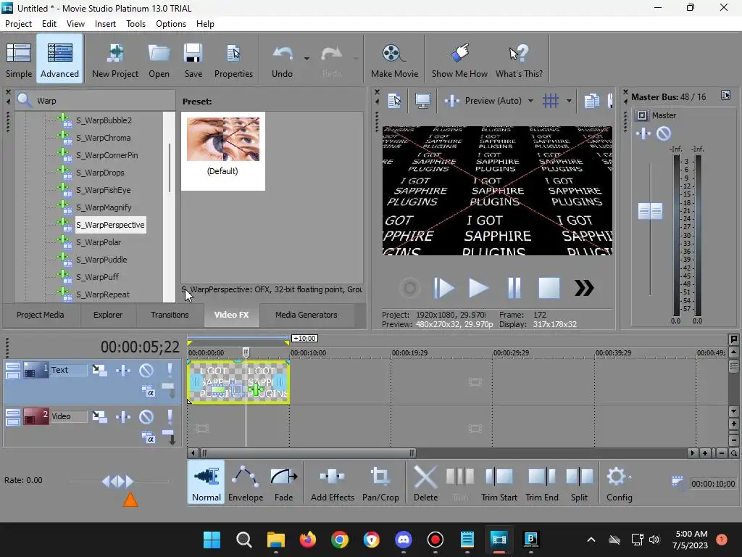
Task: Switch to Project Media tab
Action: 41,315
